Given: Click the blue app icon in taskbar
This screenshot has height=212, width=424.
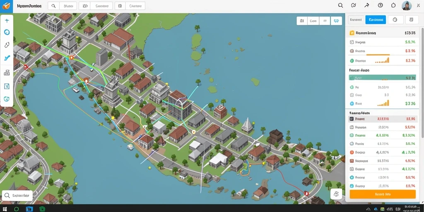Looking at the screenshot, I should click(29, 209).
